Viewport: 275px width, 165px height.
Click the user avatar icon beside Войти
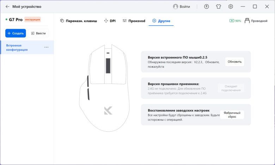click(x=175, y=7)
